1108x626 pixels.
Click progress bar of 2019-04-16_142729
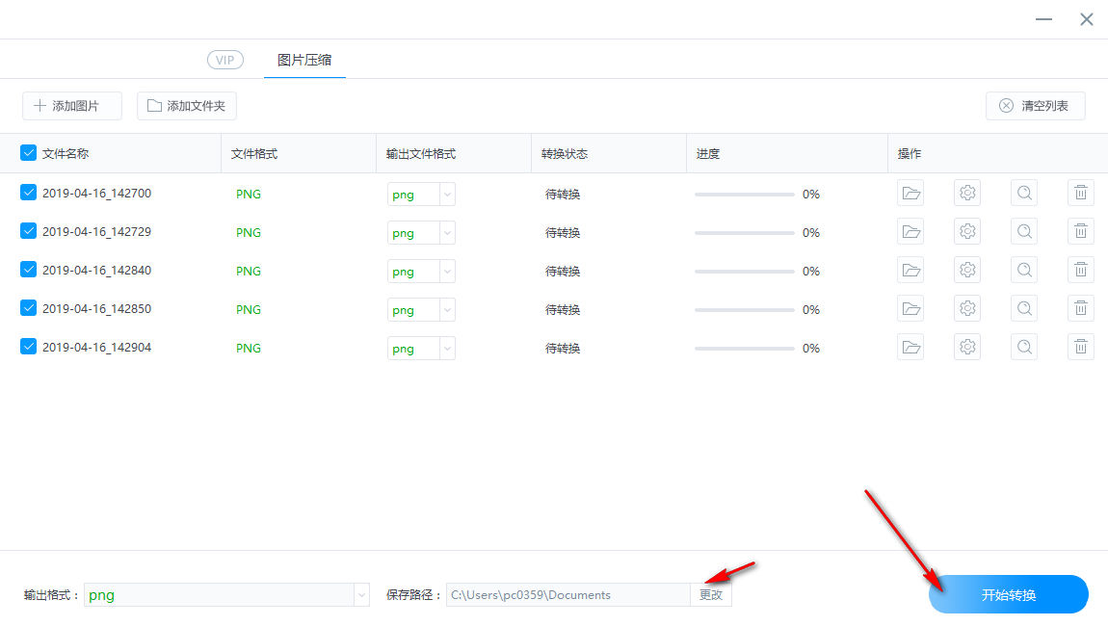743,231
